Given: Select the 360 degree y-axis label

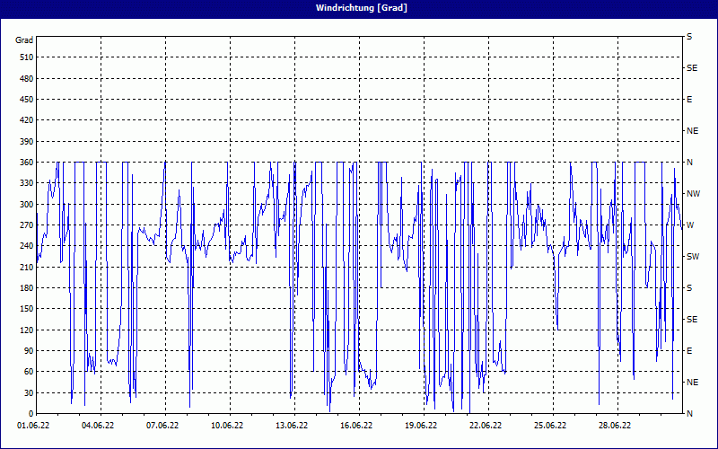Looking at the screenshot, I should click(x=25, y=163).
